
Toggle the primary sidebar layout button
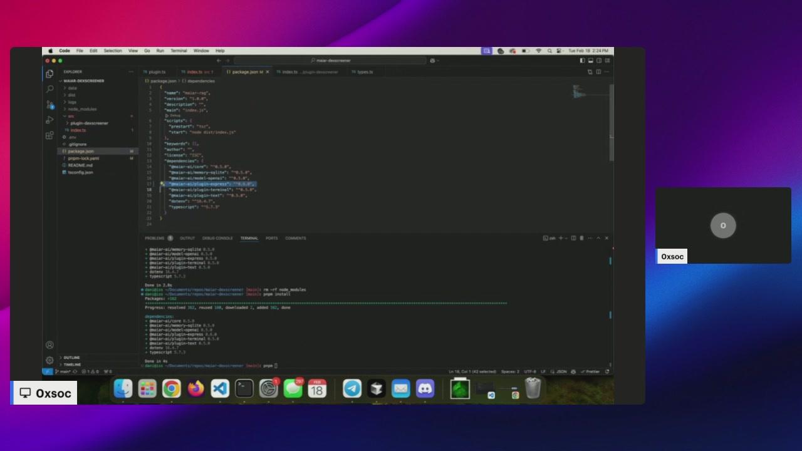pos(582,61)
